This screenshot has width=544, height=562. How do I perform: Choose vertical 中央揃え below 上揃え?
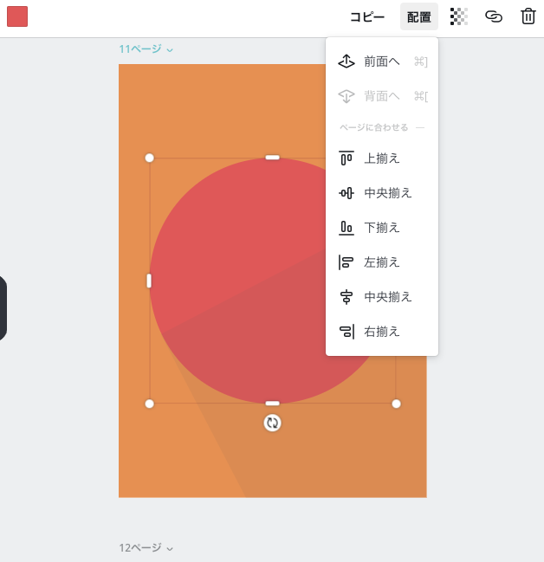(x=382, y=193)
